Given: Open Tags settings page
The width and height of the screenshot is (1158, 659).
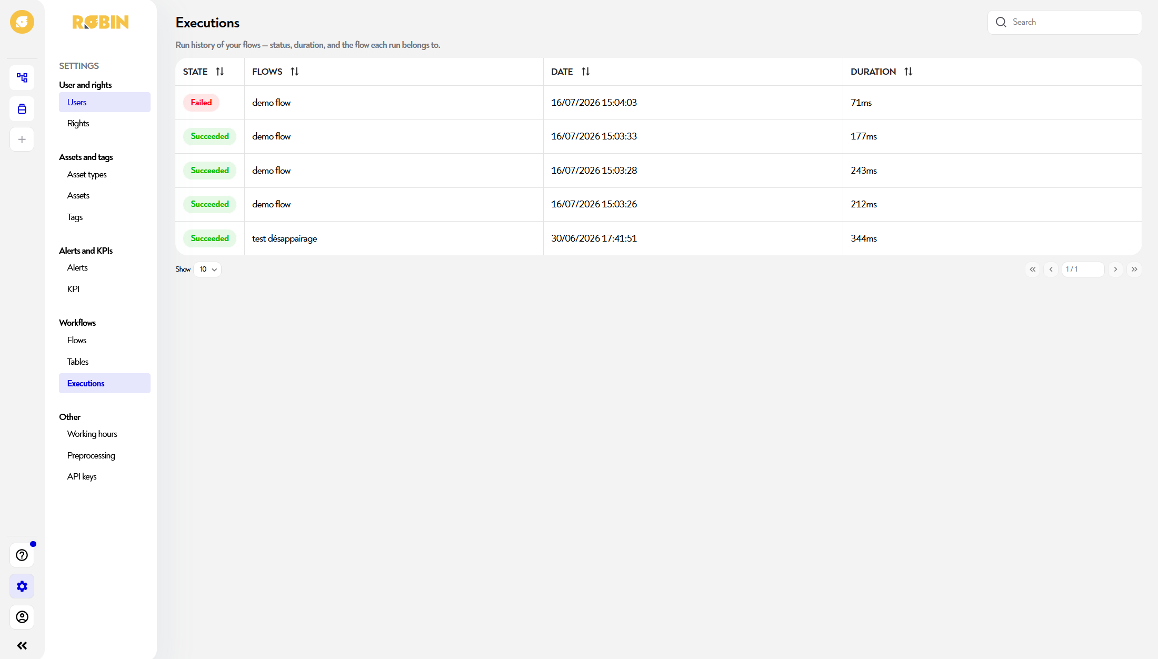Looking at the screenshot, I should pyautogui.click(x=105, y=217).
